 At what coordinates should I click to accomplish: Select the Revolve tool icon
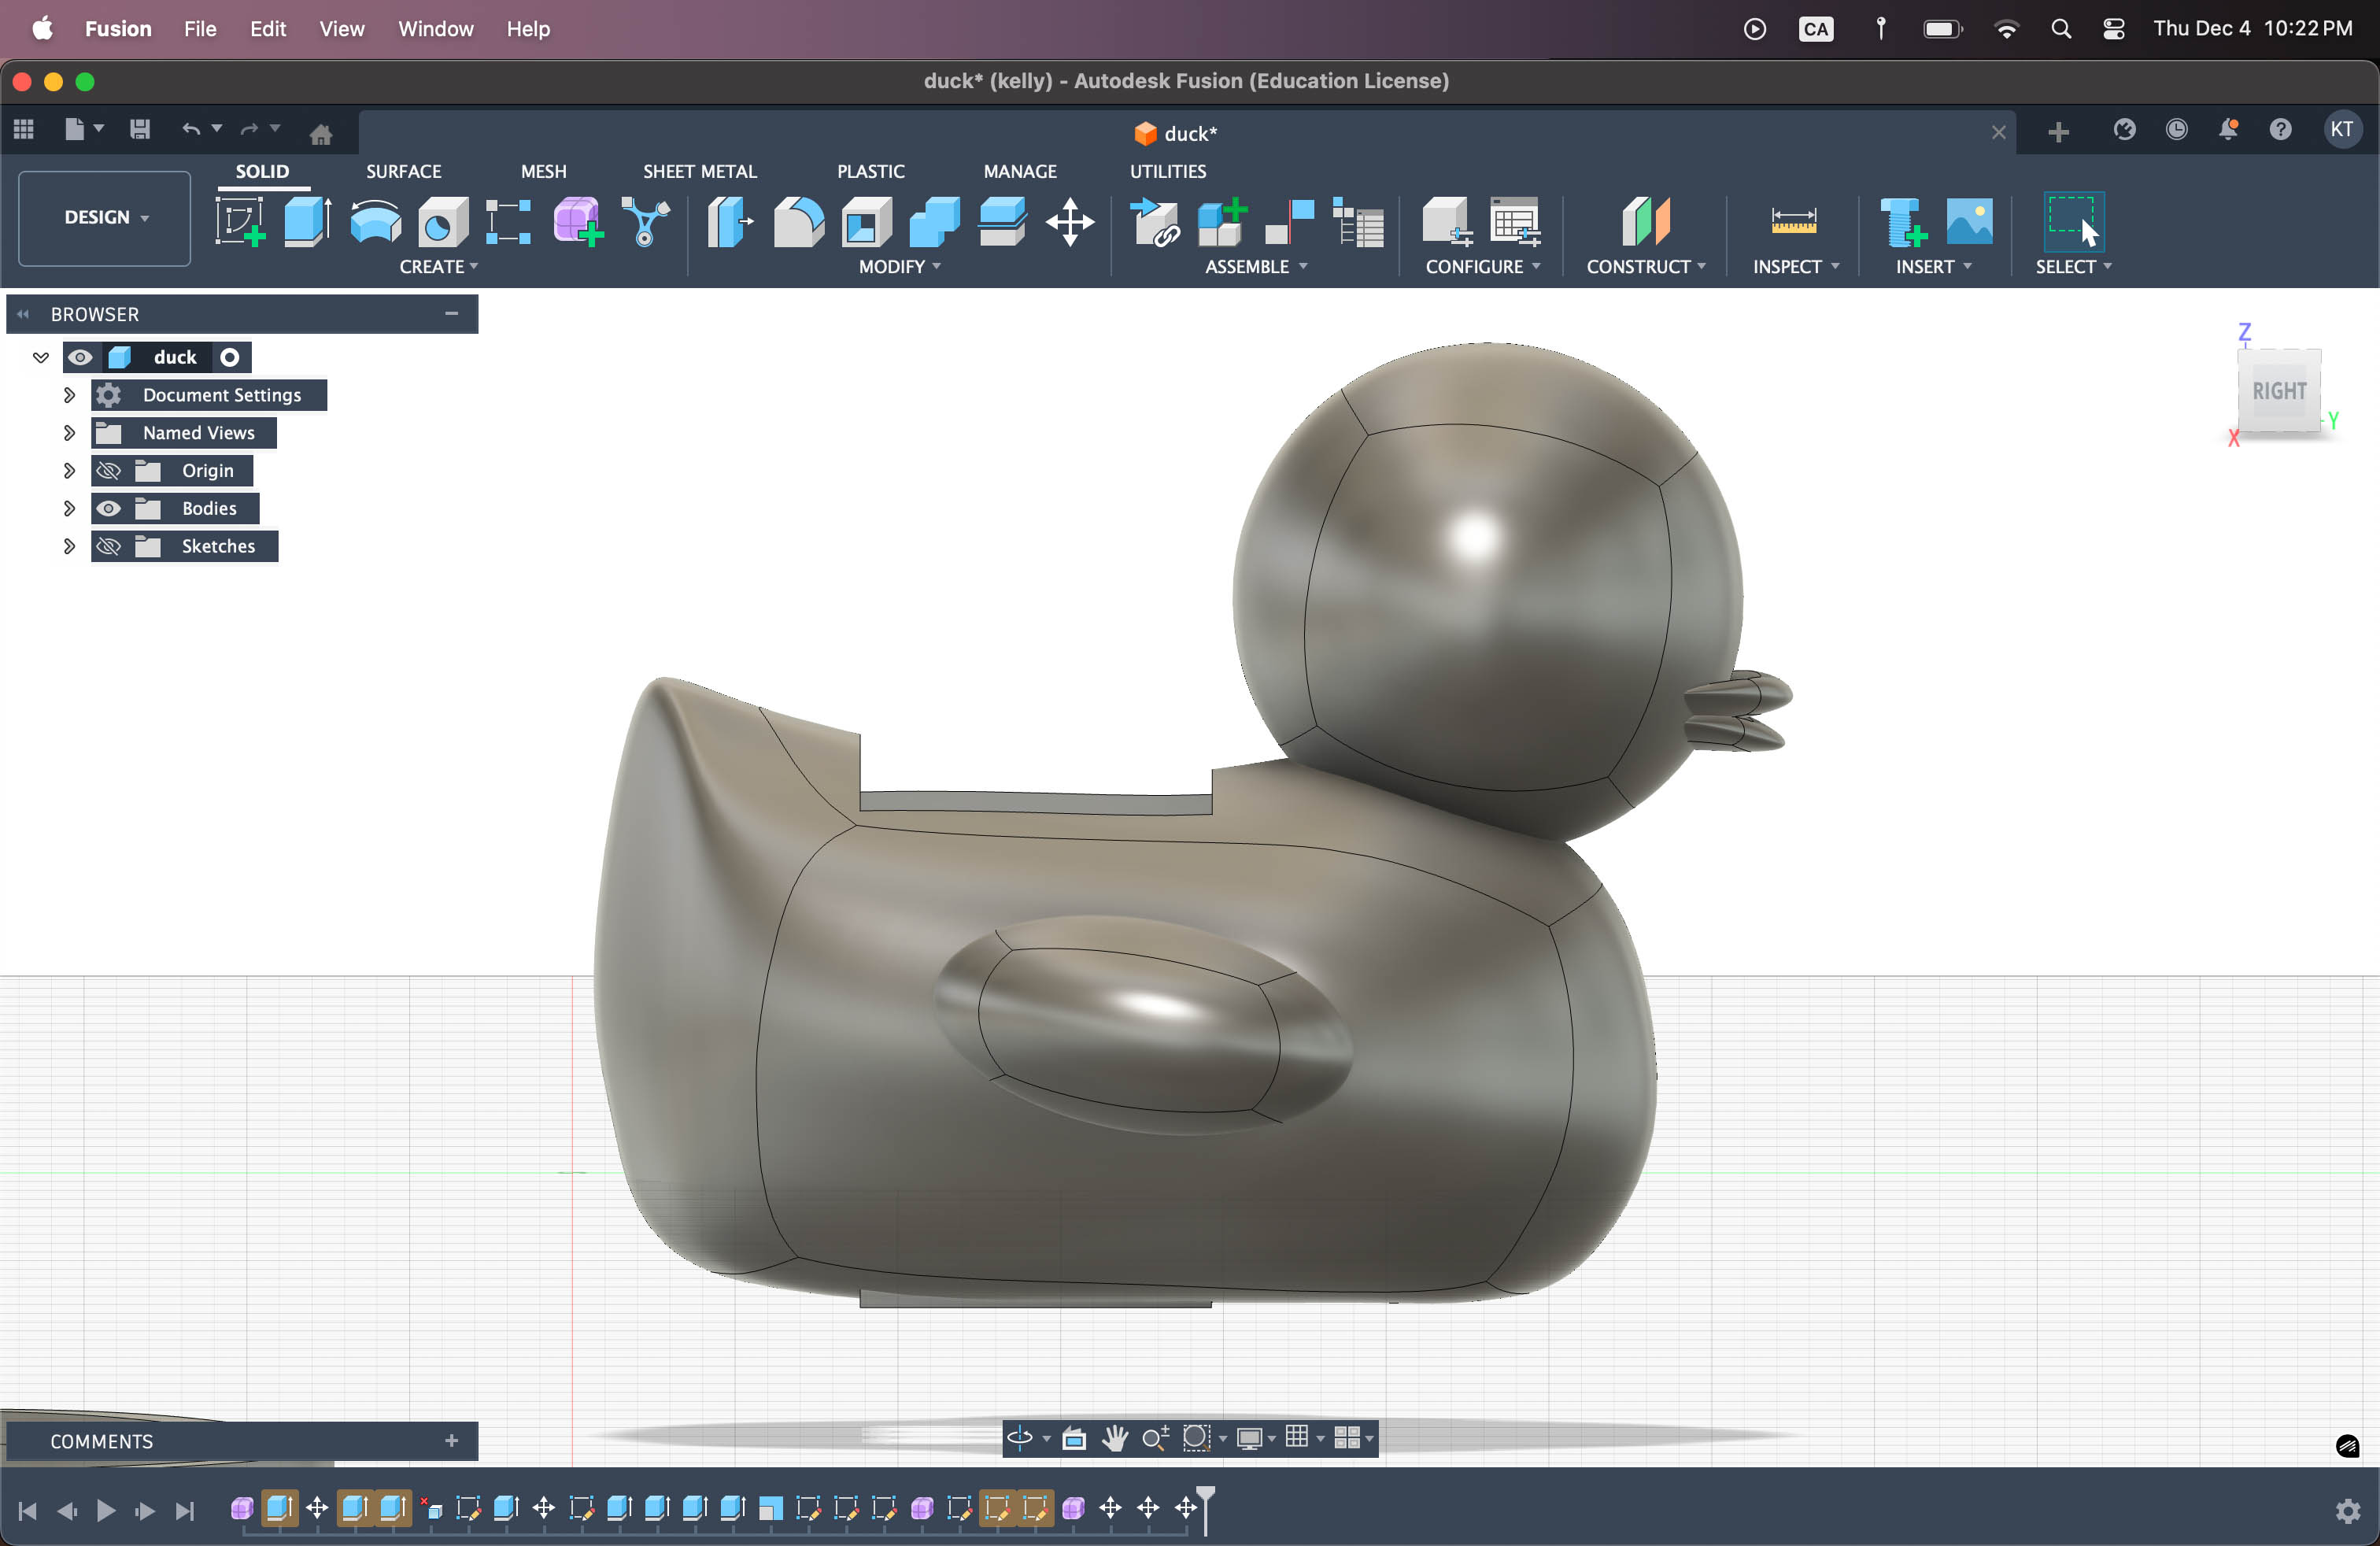click(375, 221)
